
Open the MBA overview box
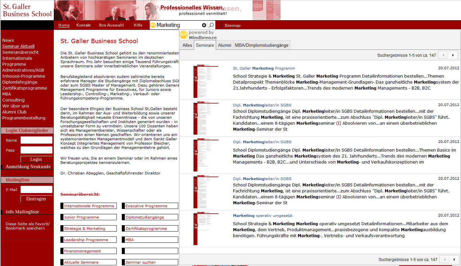[x=150, y=240]
